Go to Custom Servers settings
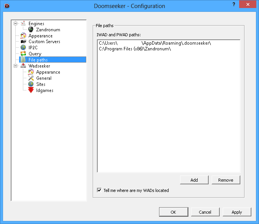The height and width of the screenshot is (224, 259). click(x=44, y=42)
